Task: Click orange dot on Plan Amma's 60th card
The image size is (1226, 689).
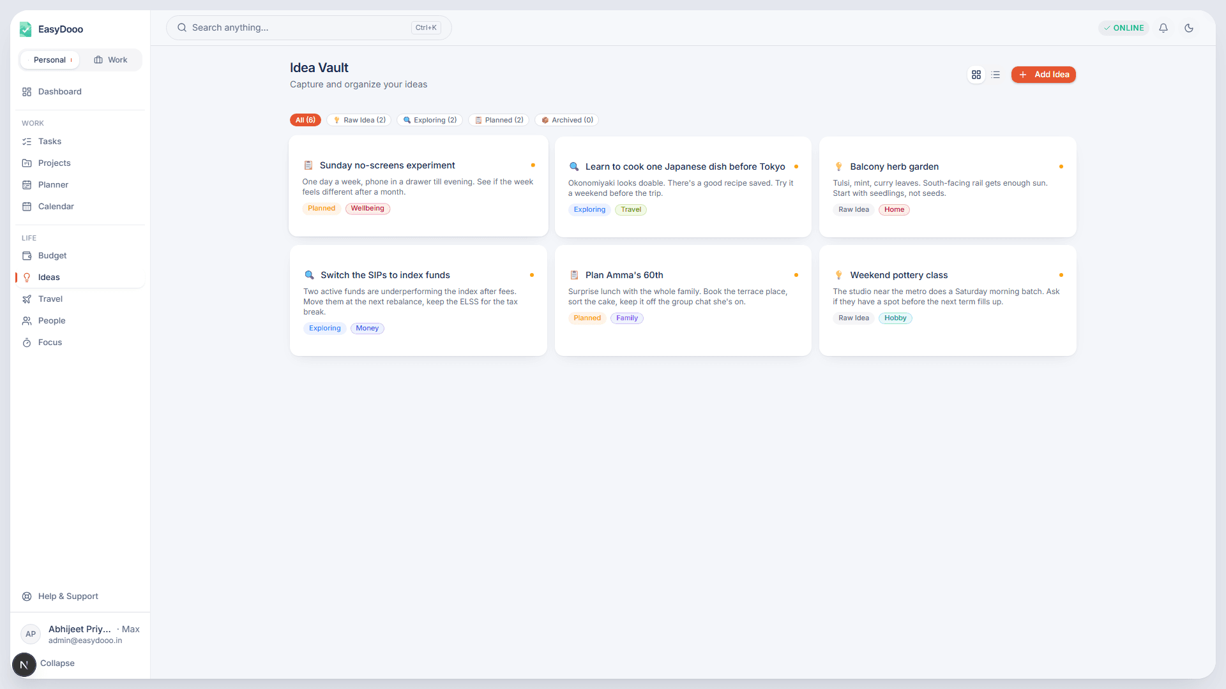Action: 796,275
